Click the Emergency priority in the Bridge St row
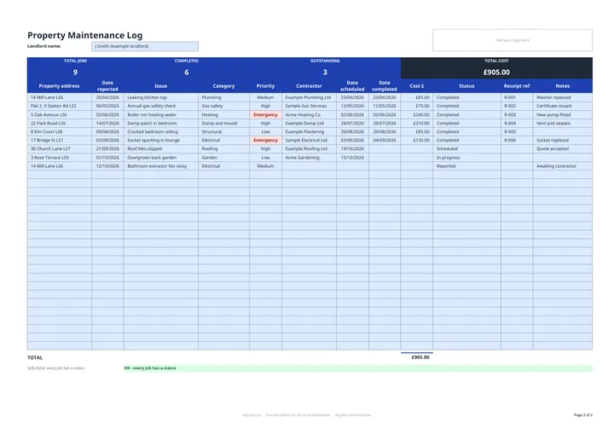The height and width of the screenshot is (434, 614). pos(265,140)
